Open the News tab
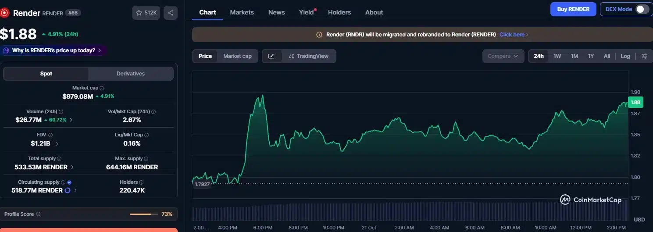This screenshot has width=653, height=232. (x=276, y=12)
